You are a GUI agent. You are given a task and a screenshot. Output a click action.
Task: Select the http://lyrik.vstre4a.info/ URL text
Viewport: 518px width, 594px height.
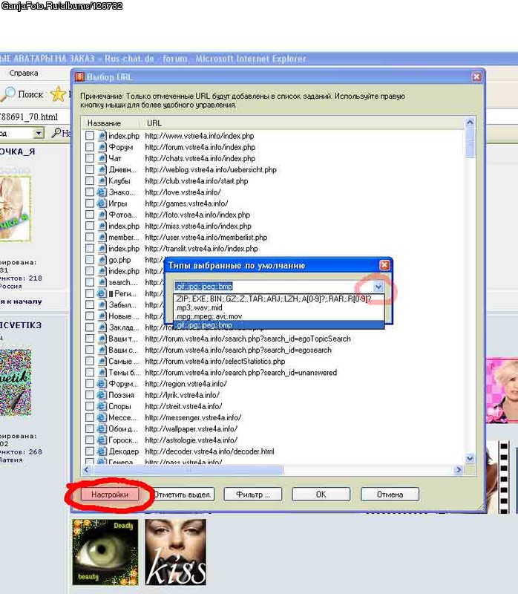click(182, 395)
